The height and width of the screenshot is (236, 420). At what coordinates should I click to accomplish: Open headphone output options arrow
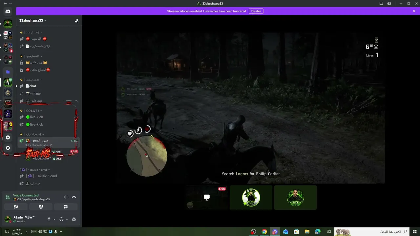click(x=67, y=219)
